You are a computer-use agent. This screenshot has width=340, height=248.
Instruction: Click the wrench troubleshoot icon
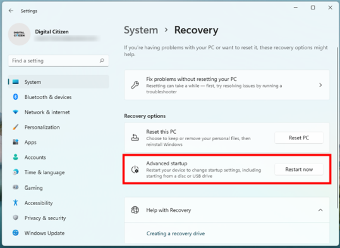click(x=135, y=85)
